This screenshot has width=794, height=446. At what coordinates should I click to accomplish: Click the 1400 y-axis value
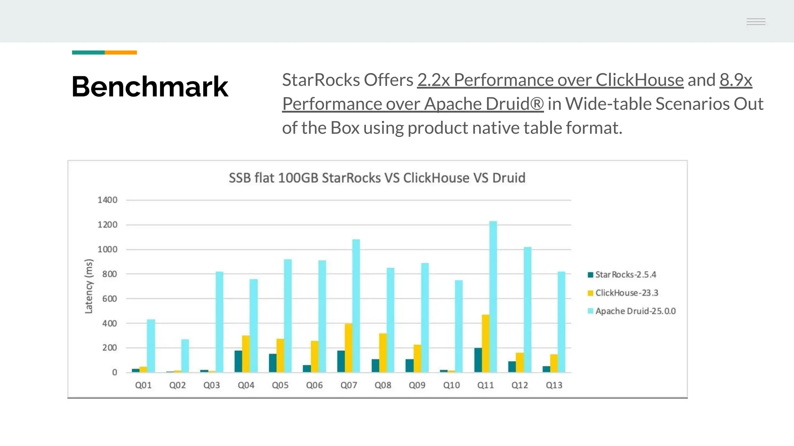107,200
